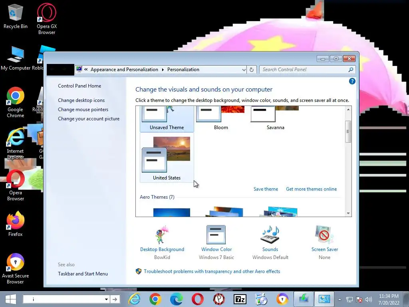Click the network tray icon
This screenshot has width=409, height=307.
pos(349,299)
